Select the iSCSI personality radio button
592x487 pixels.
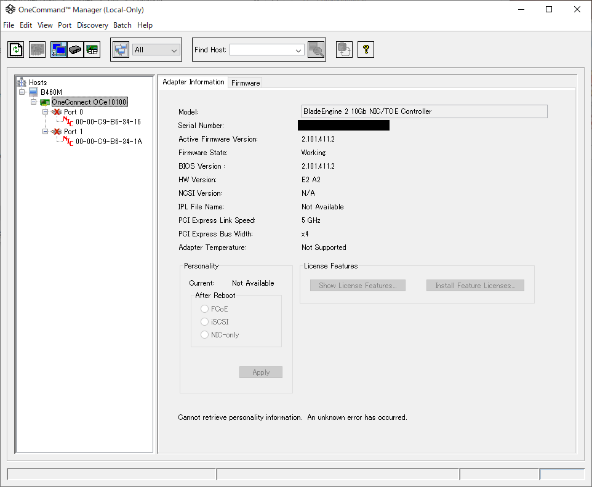[205, 322]
